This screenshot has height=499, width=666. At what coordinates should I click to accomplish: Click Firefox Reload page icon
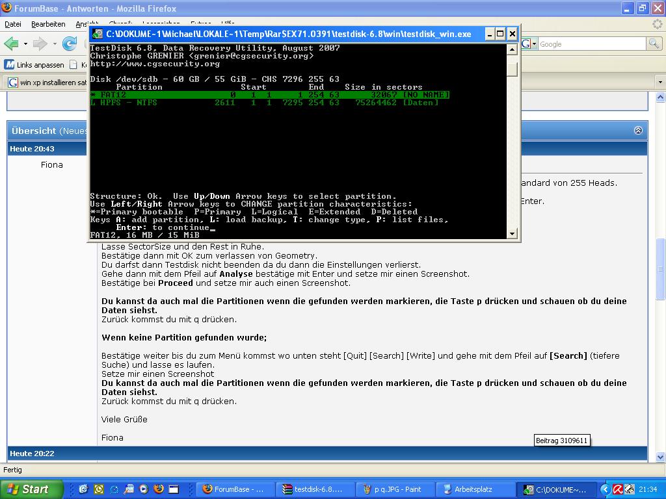point(70,44)
